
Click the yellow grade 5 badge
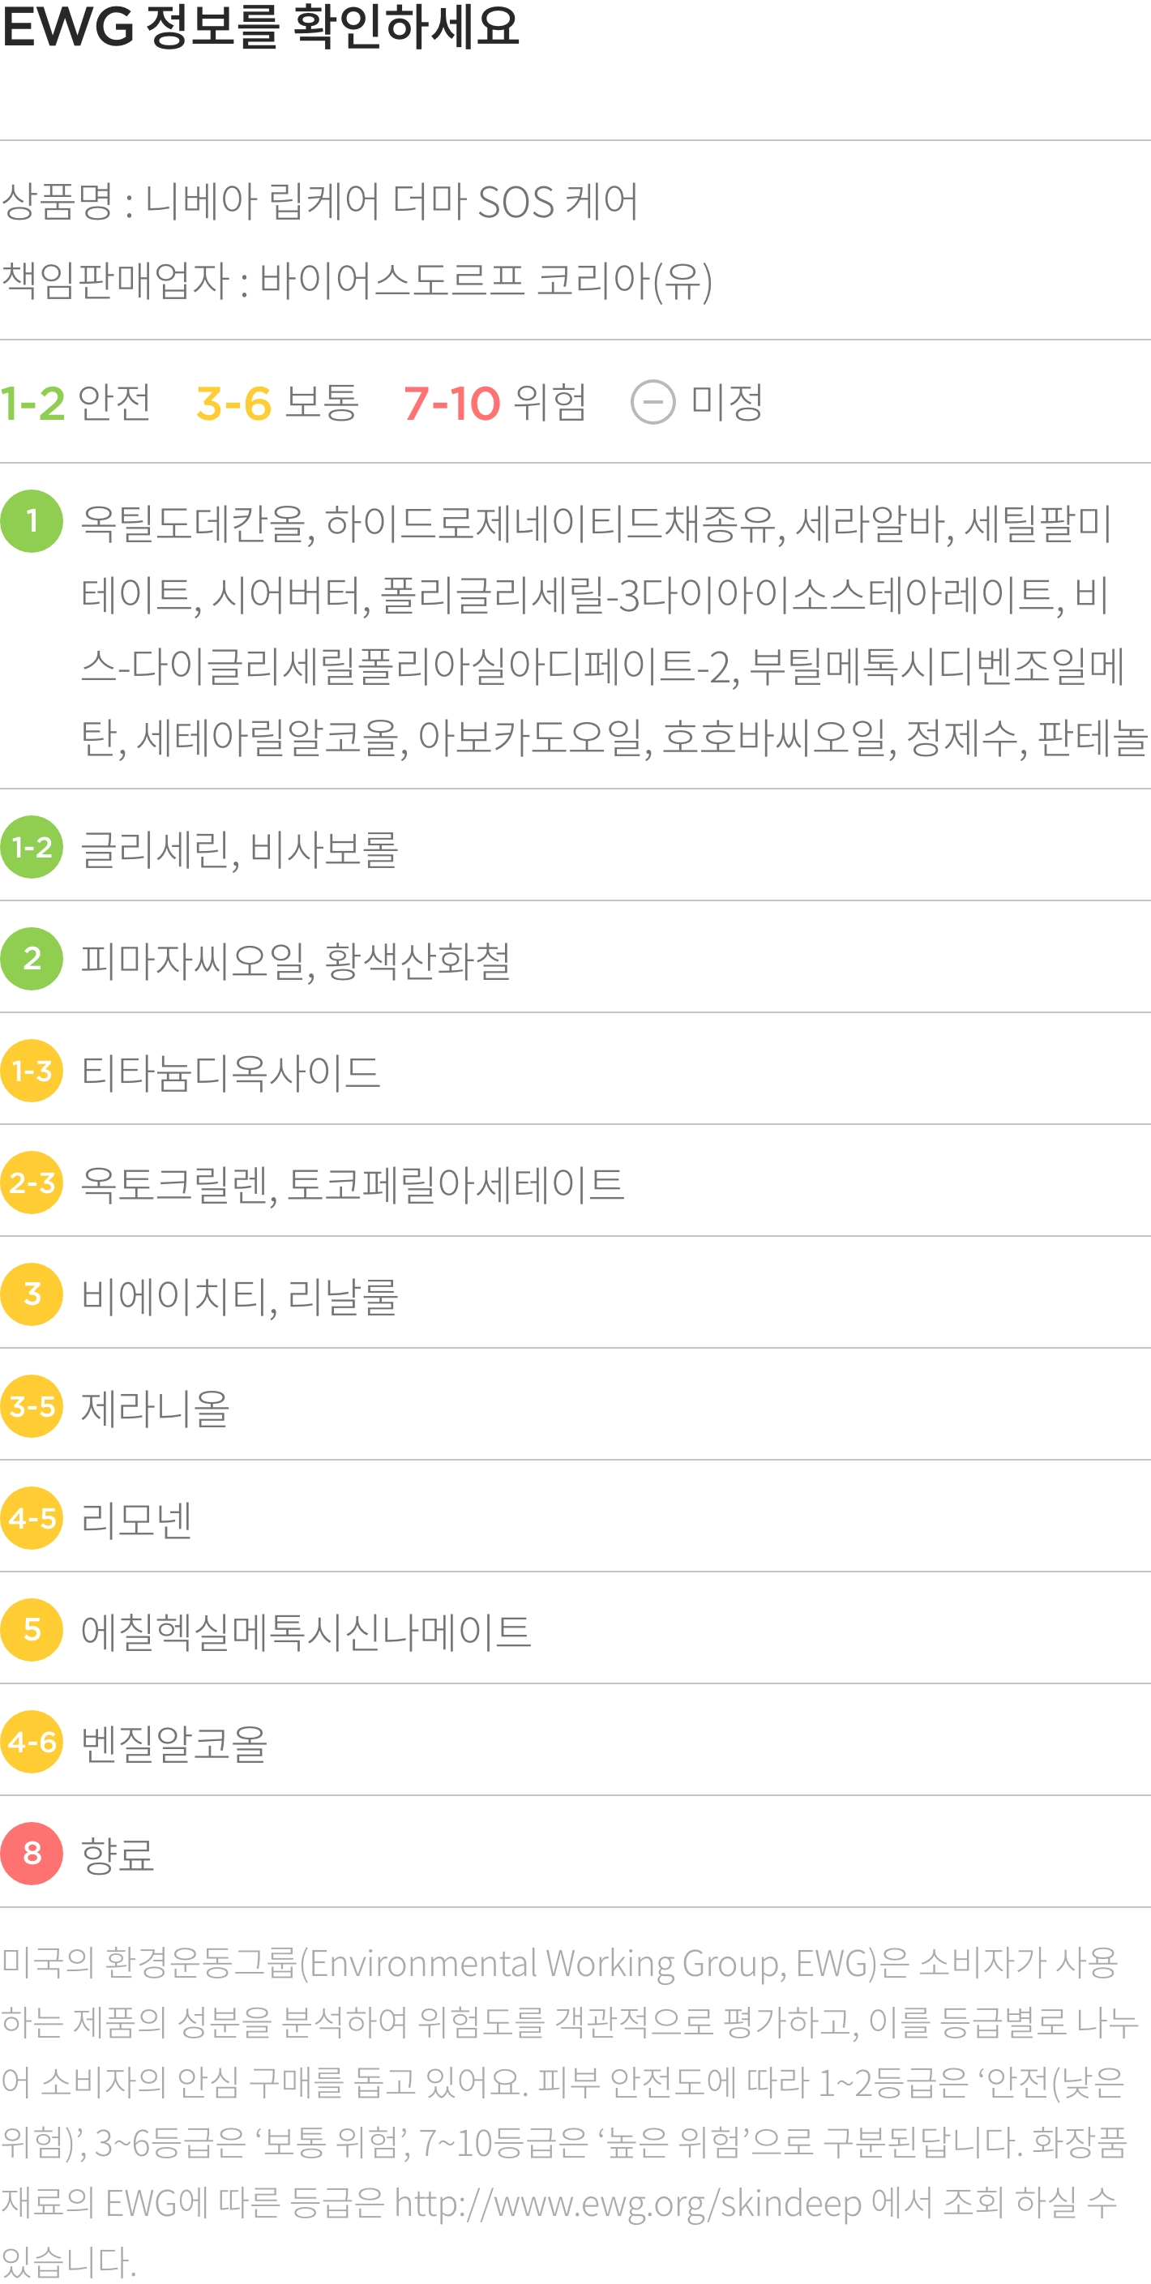32,1630
